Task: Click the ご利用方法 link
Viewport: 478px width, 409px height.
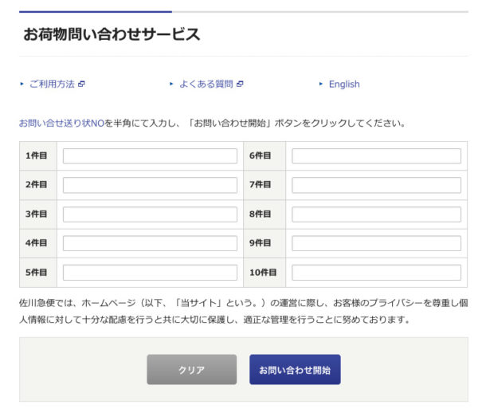Action: pyautogui.click(x=52, y=84)
